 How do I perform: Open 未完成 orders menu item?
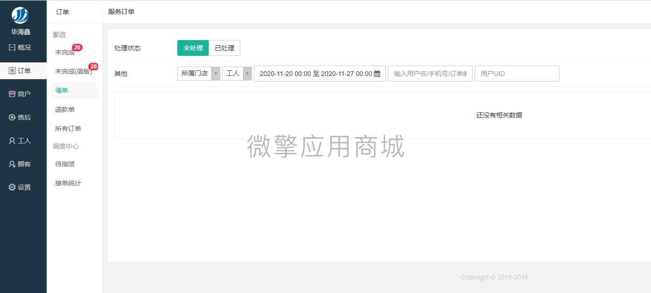point(65,52)
